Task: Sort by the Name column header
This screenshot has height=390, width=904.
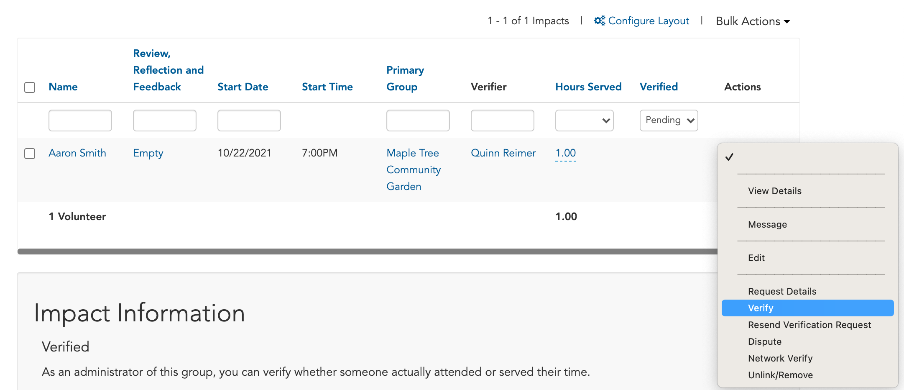Action: click(x=63, y=87)
